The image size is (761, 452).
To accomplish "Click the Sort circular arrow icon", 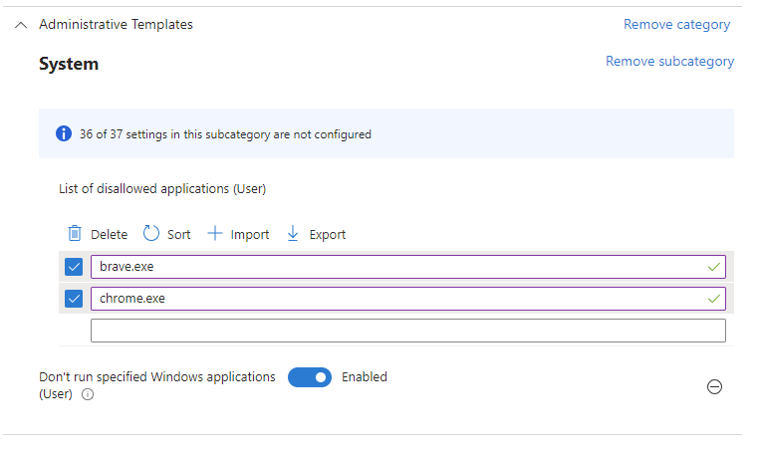I will pyautogui.click(x=151, y=234).
